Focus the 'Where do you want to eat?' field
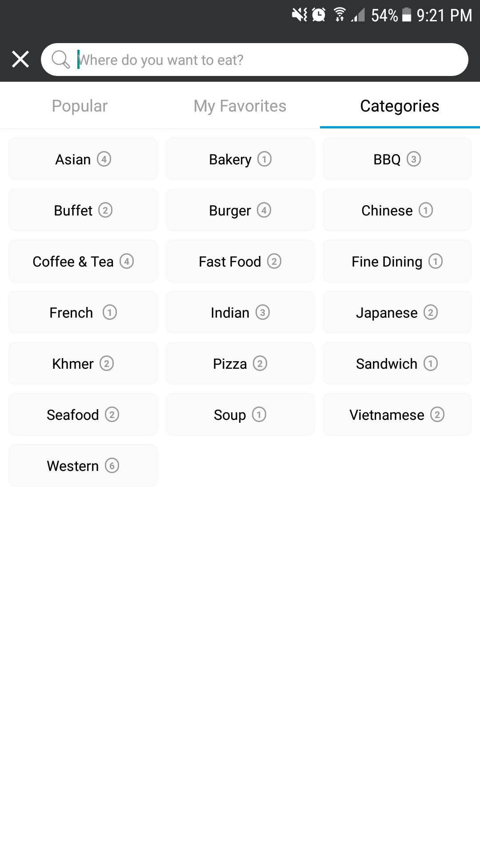This screenshot has height=853, width=480. [x=267, y=60]
